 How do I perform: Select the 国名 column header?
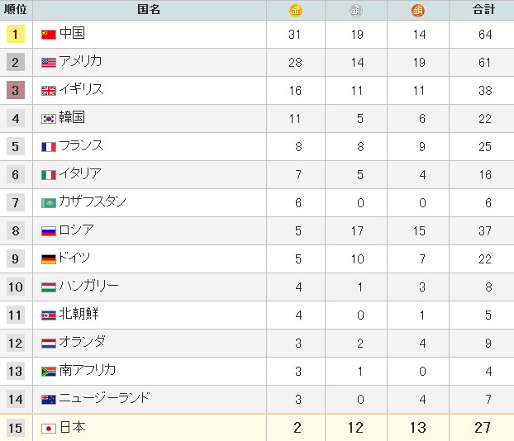tap(149, 10)
